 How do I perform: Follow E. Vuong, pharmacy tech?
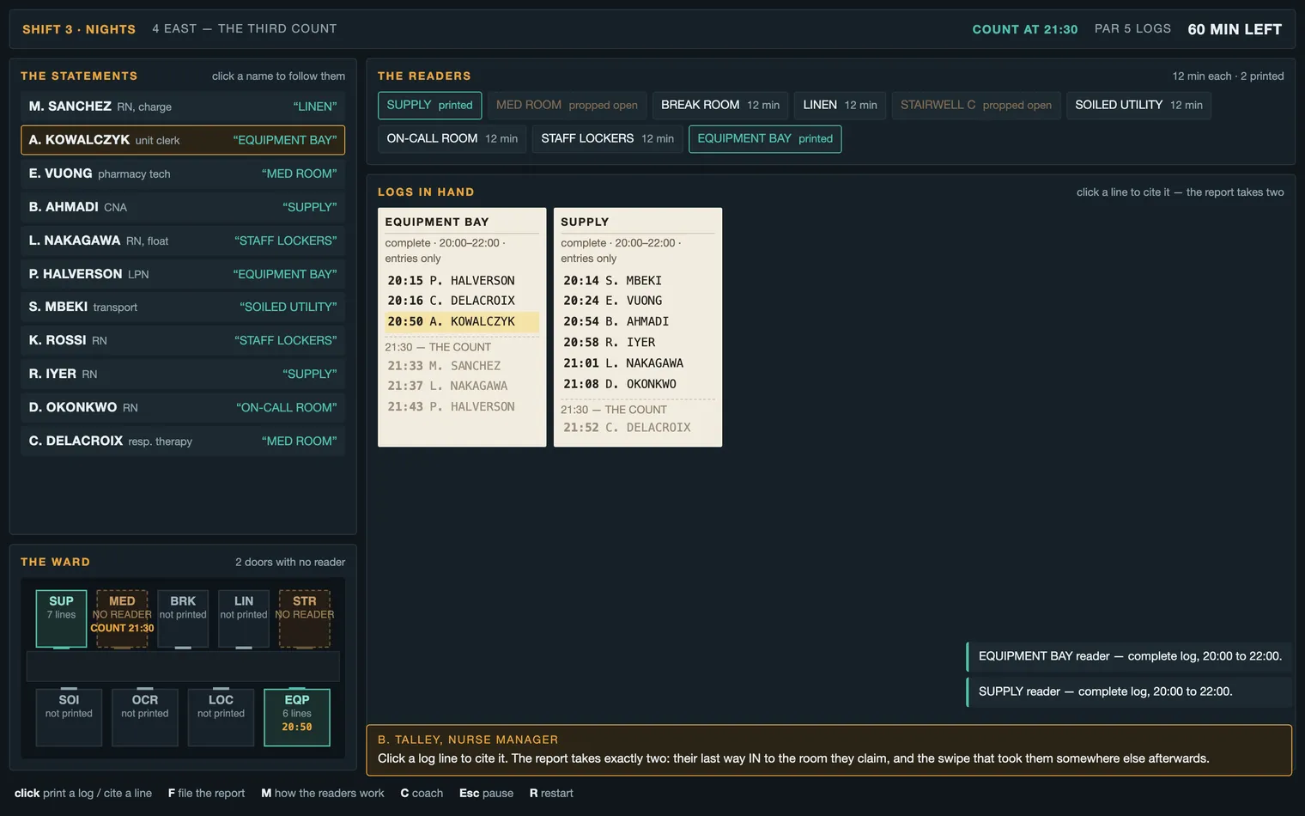tap(183, 174)
